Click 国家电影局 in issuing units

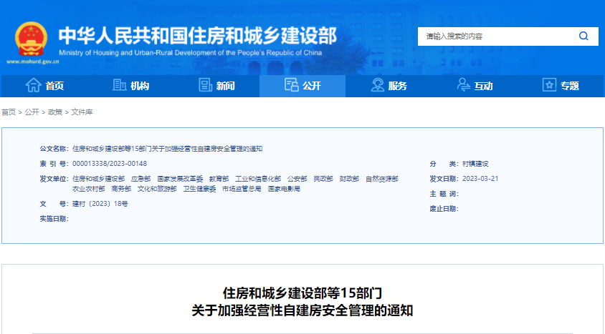[284, 189]
